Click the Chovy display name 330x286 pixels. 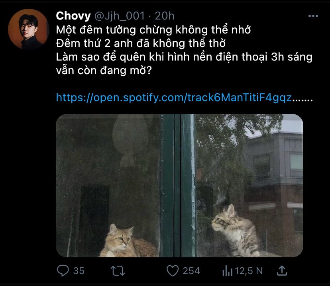pos(73,16)
